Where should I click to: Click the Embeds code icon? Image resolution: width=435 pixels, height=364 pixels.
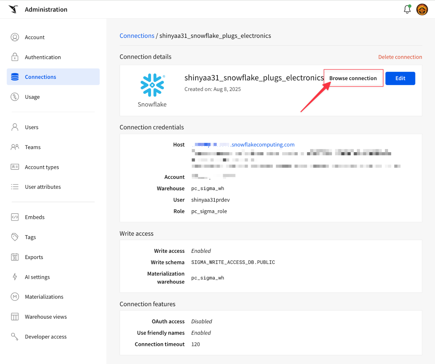click(15, 217)
